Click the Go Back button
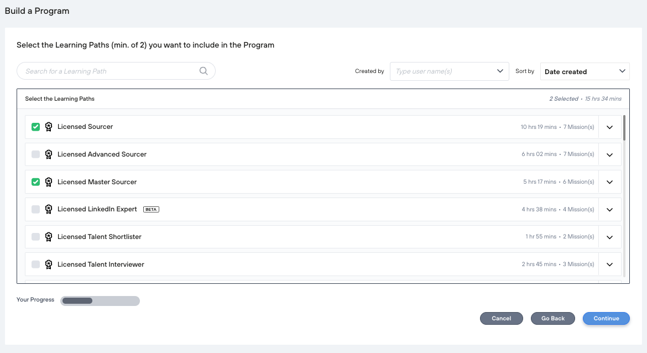Screen dimensions: 647x353 point(552,318)
